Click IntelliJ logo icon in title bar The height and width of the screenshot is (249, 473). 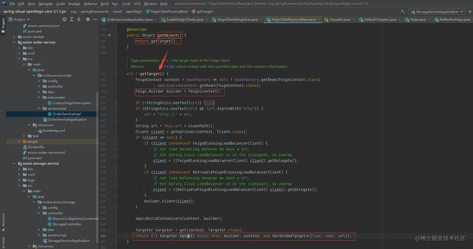pos(4,4)
